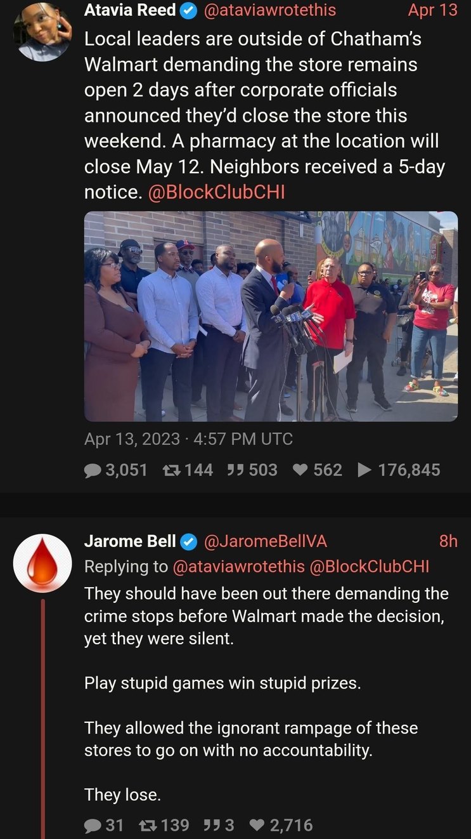
Task: Open the @JaromeBellVA handle link
Action: click(x=265, y=541)
